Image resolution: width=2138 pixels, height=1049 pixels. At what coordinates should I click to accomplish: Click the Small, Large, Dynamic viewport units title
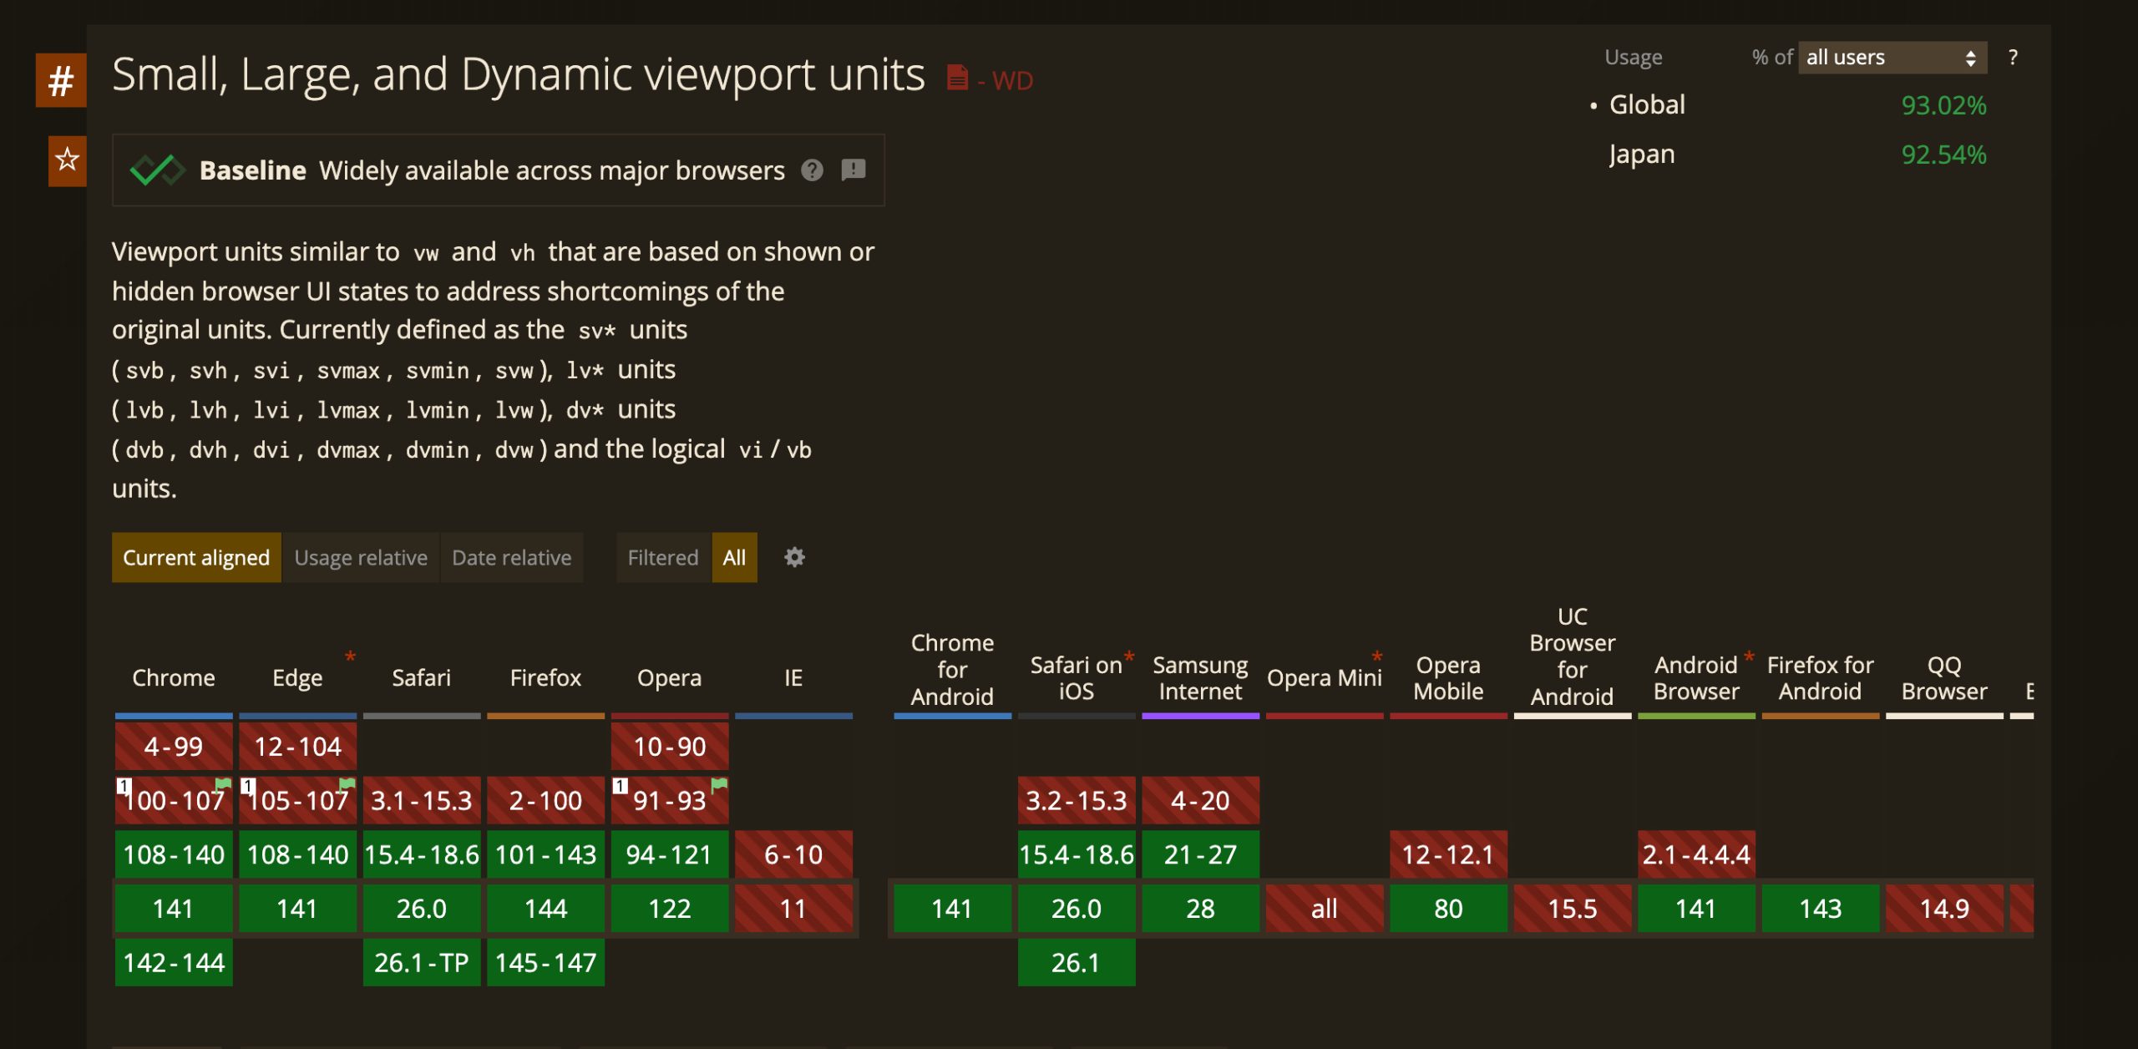tap(518, 75)
